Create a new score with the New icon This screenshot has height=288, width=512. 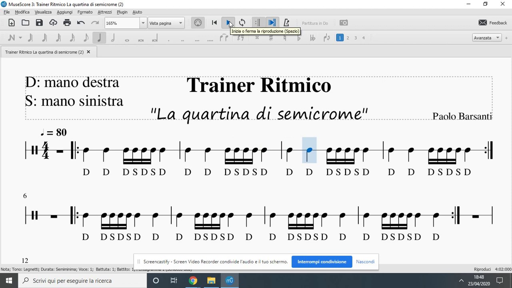[x=12, y=23]
